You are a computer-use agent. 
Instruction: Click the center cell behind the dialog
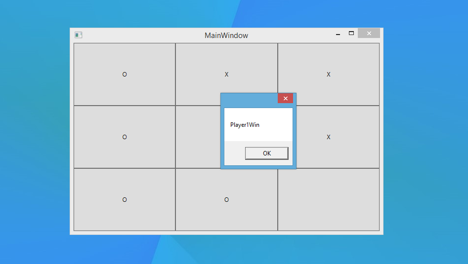point(198,137)
